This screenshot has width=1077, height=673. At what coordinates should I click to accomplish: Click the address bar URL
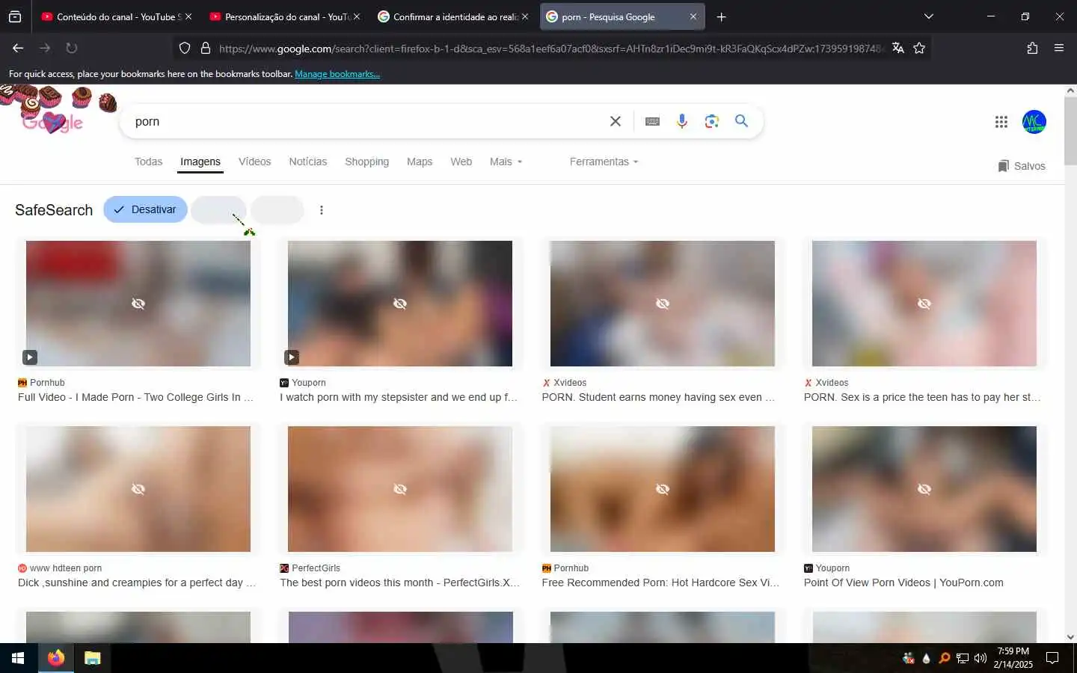point(550,48)
